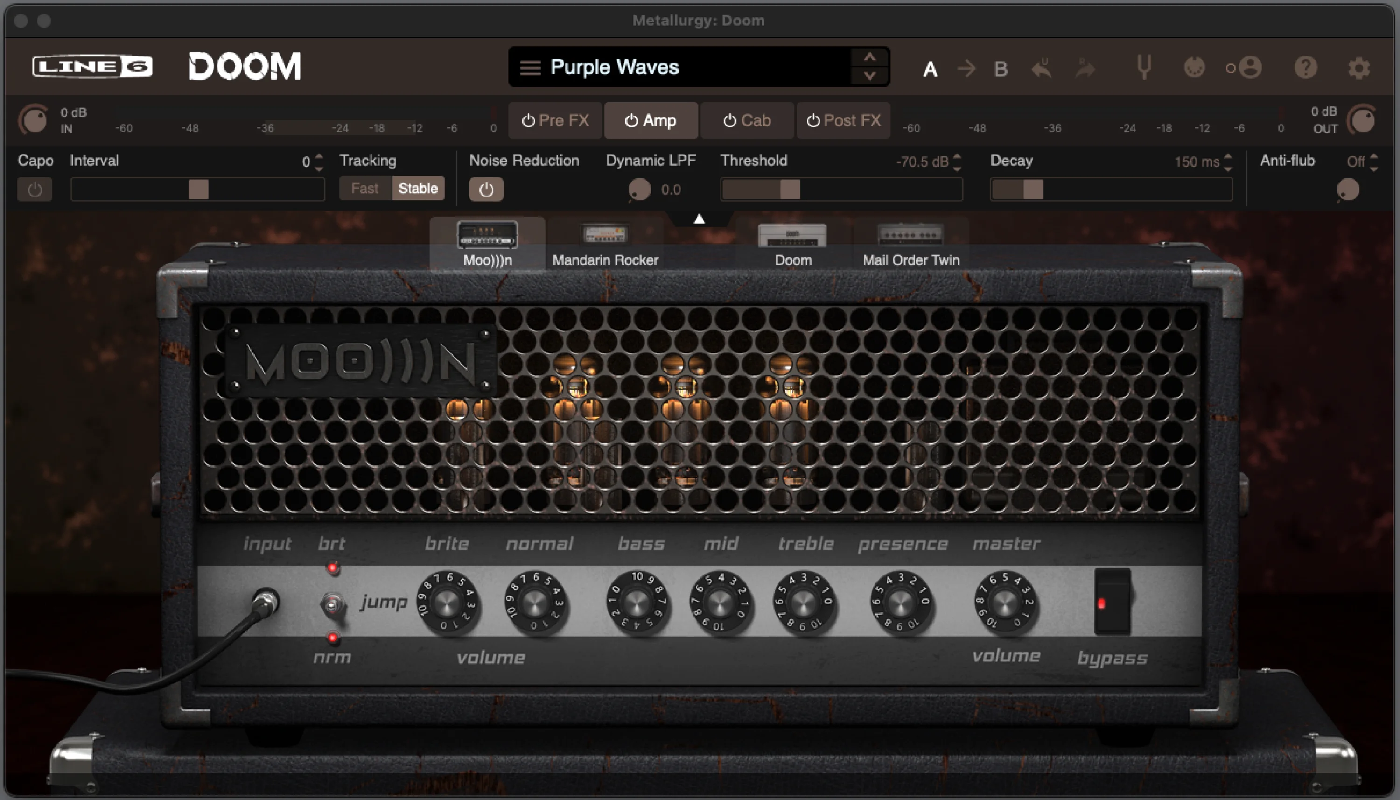This screenshot has height=800, width=1400.
Task: Open the MIDI connector icon
Action: 1194,68
